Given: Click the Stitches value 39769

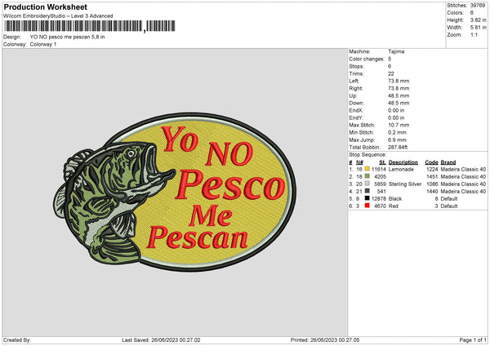Looking at the screenshot, I should point(478,6).
